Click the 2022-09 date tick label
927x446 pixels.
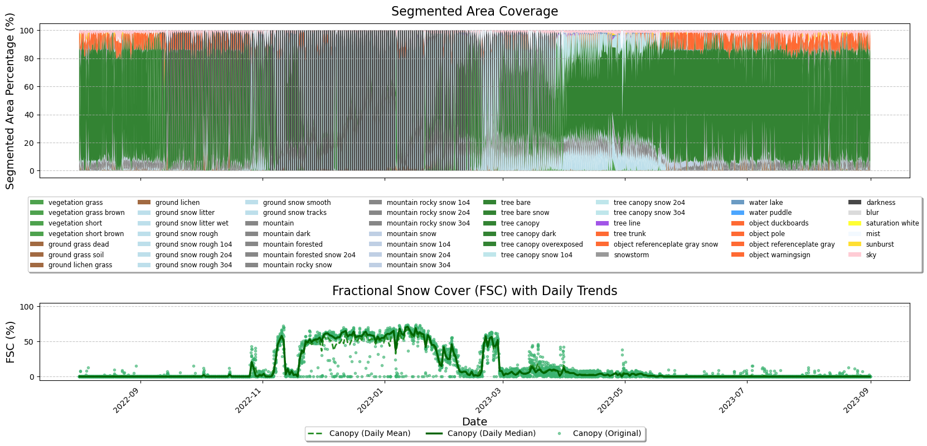pos(126,400)
